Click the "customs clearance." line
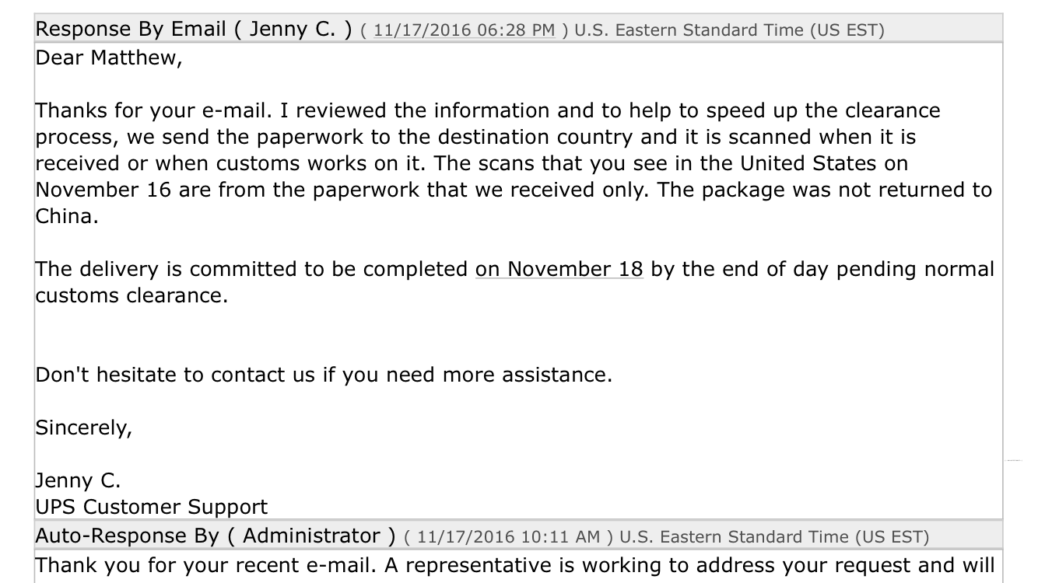 pyautogui.click(x=132, y=296)
